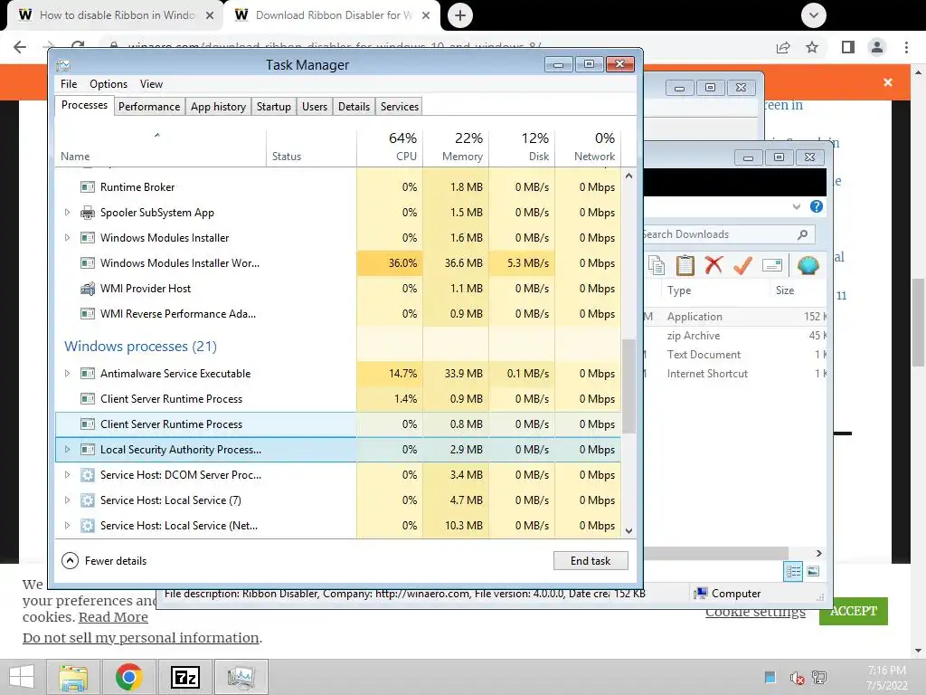Sort Explorer files by Type column

tap(716, 290)
